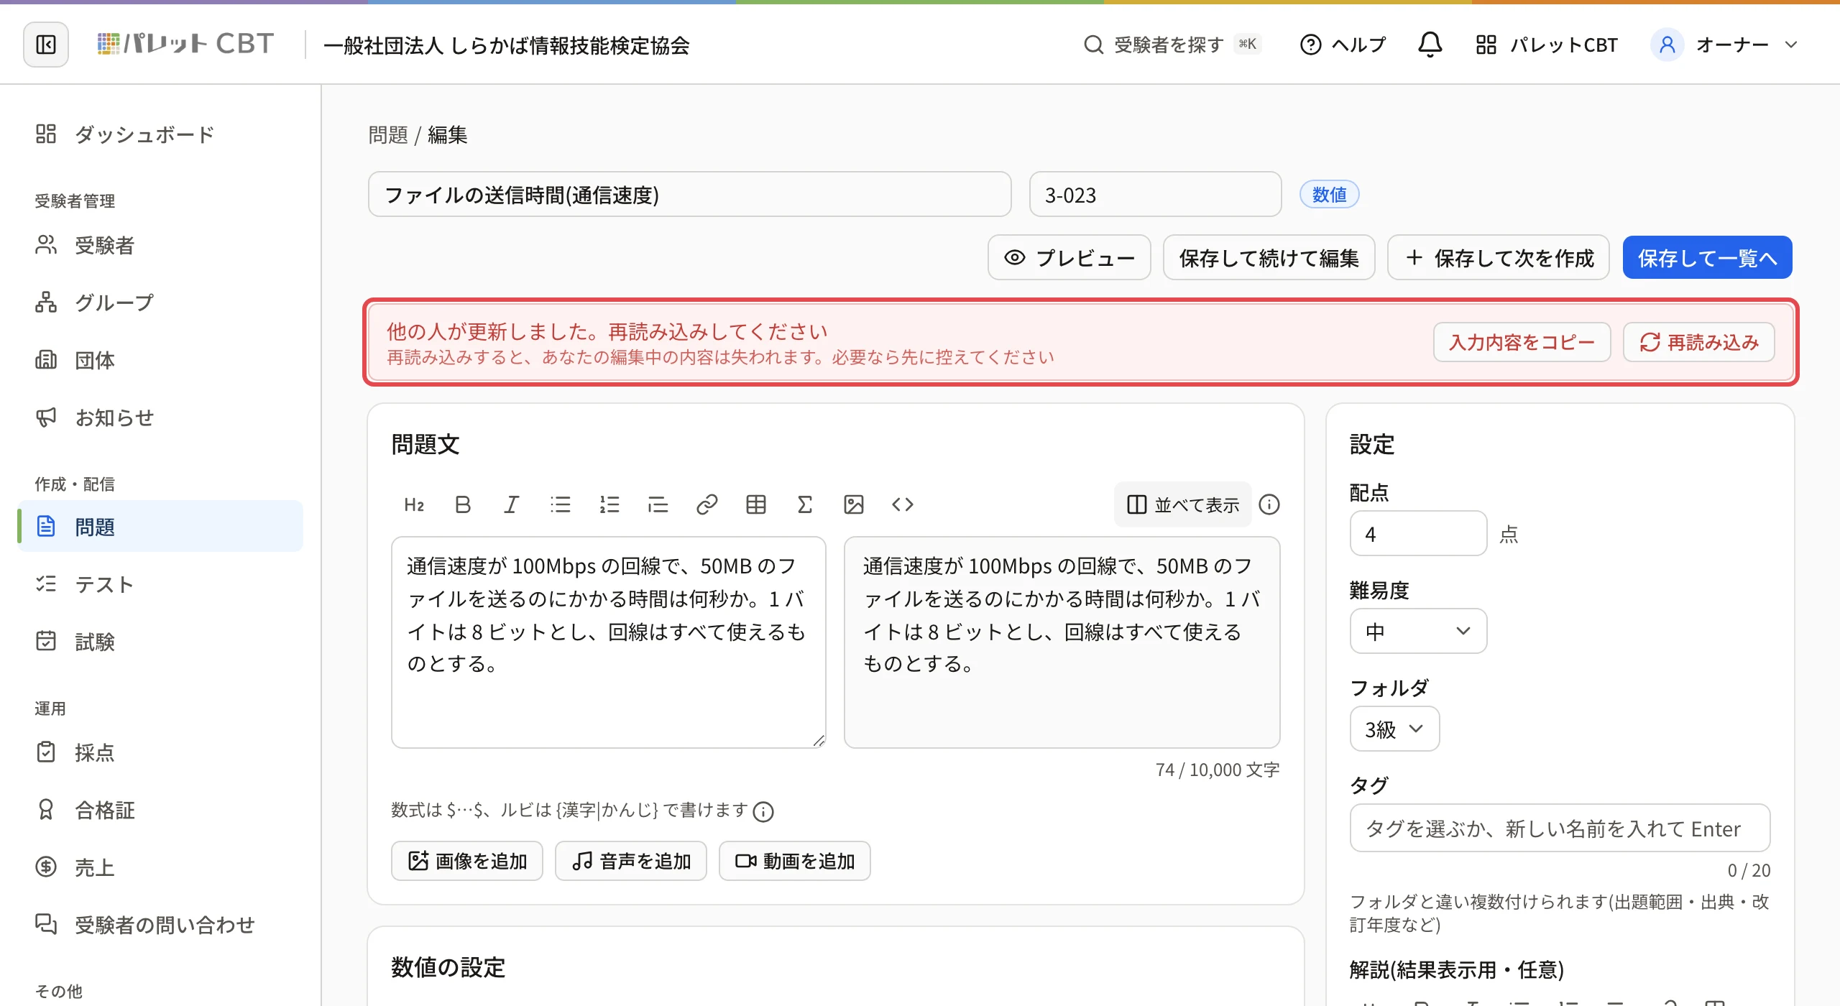The image size is (1840, 1006).
Task: Expand the オーナー account menu
Action: click(1725, 45)
